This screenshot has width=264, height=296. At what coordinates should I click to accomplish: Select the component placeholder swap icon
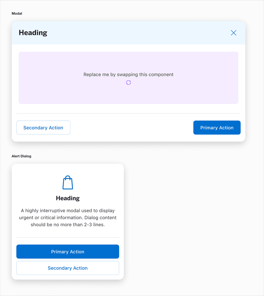pyautogui.click(x=128, y=82)
